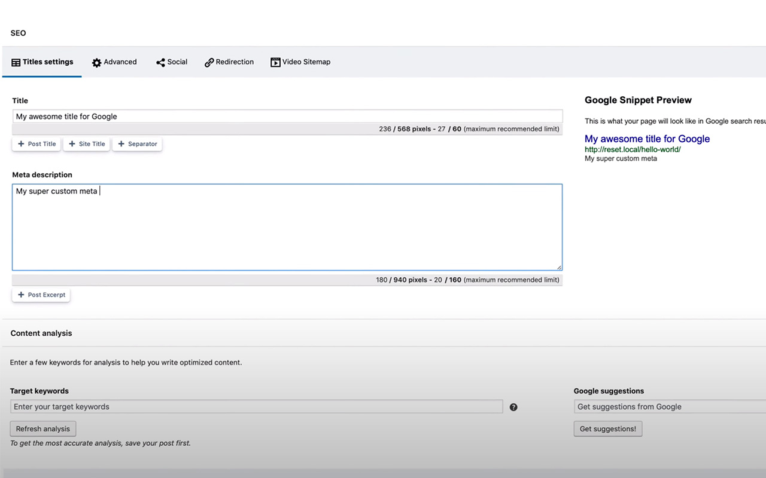
Task: Insert the Separator tag
Action: pos(137,144)
